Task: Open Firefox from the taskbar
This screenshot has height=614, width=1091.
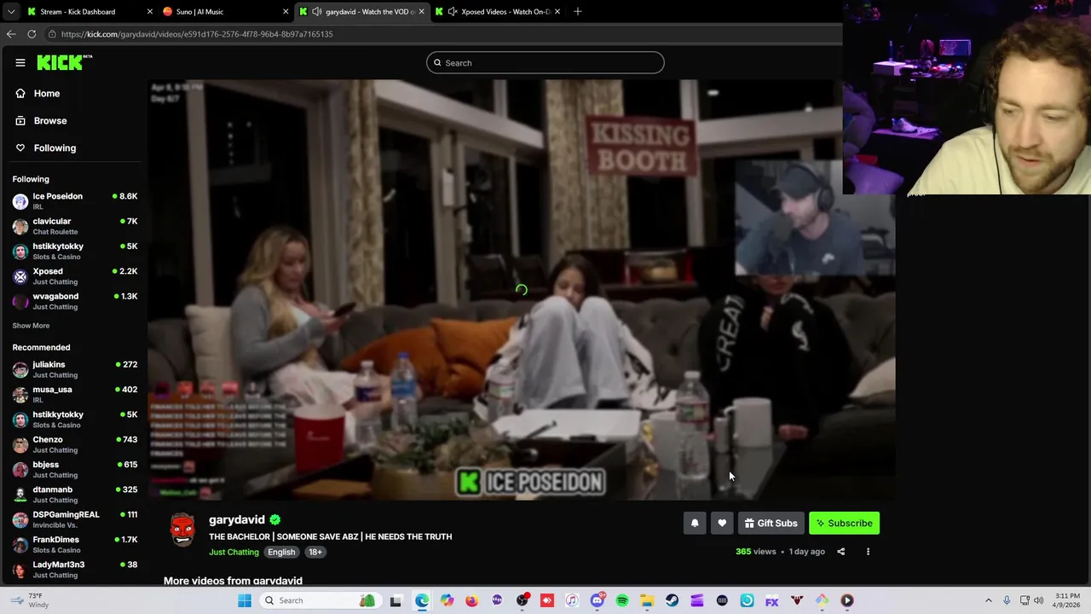Action: click(472, 600)
